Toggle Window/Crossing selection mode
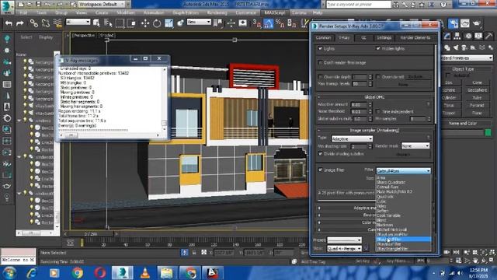This screenshot has height=280, width=497. tap(131, 23)
